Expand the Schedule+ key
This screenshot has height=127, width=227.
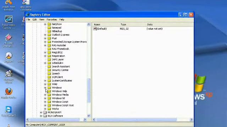click(x=45, y=63)
